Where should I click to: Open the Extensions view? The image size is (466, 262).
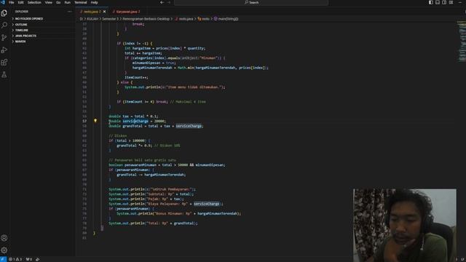pos(4,62)
